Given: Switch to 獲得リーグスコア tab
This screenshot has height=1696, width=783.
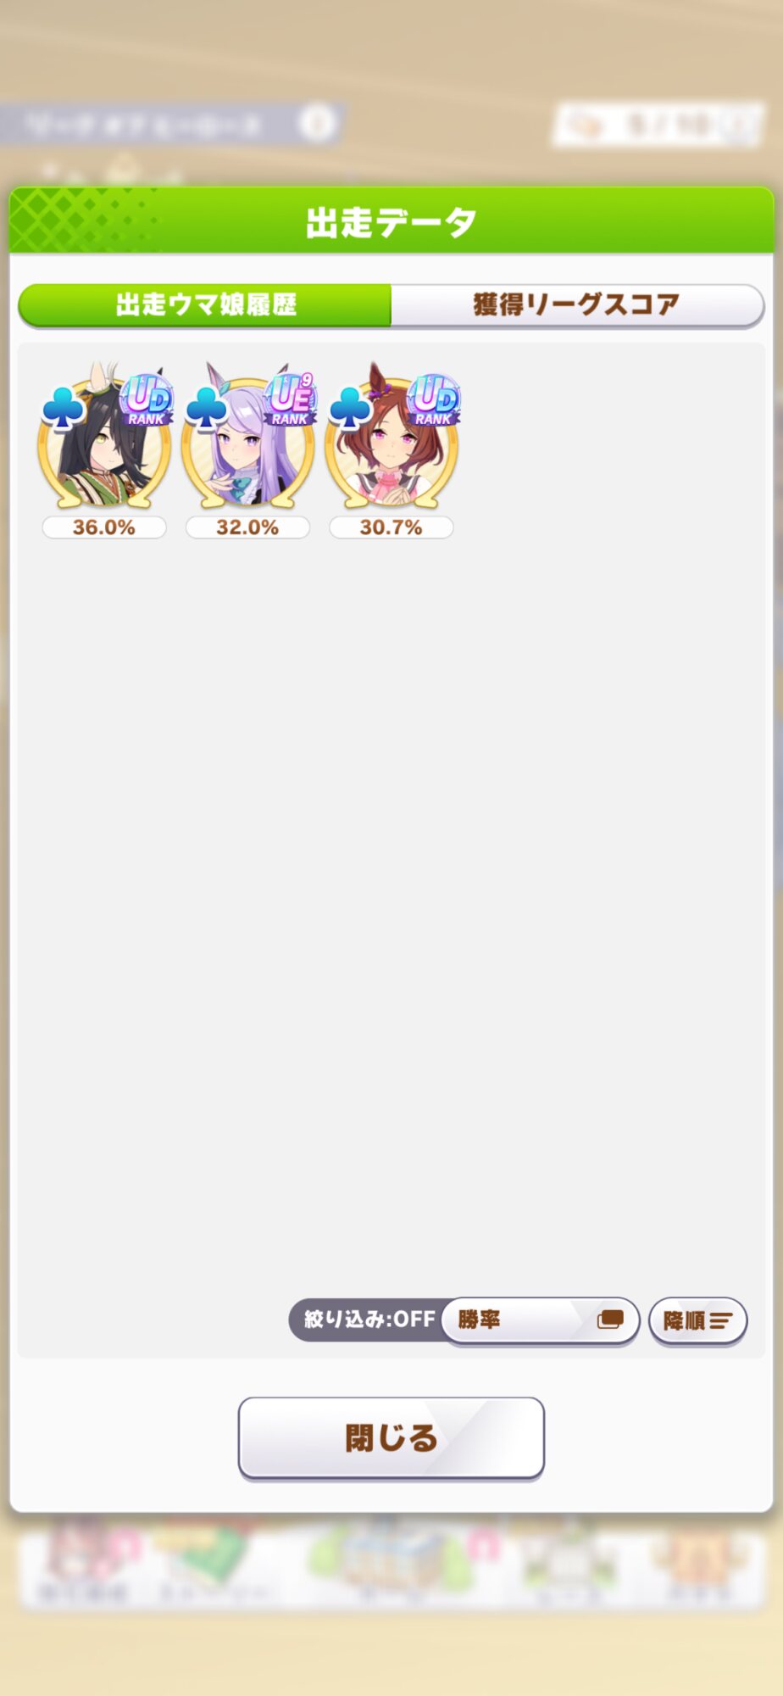Looking at the screenshot, I should (577, 305).
